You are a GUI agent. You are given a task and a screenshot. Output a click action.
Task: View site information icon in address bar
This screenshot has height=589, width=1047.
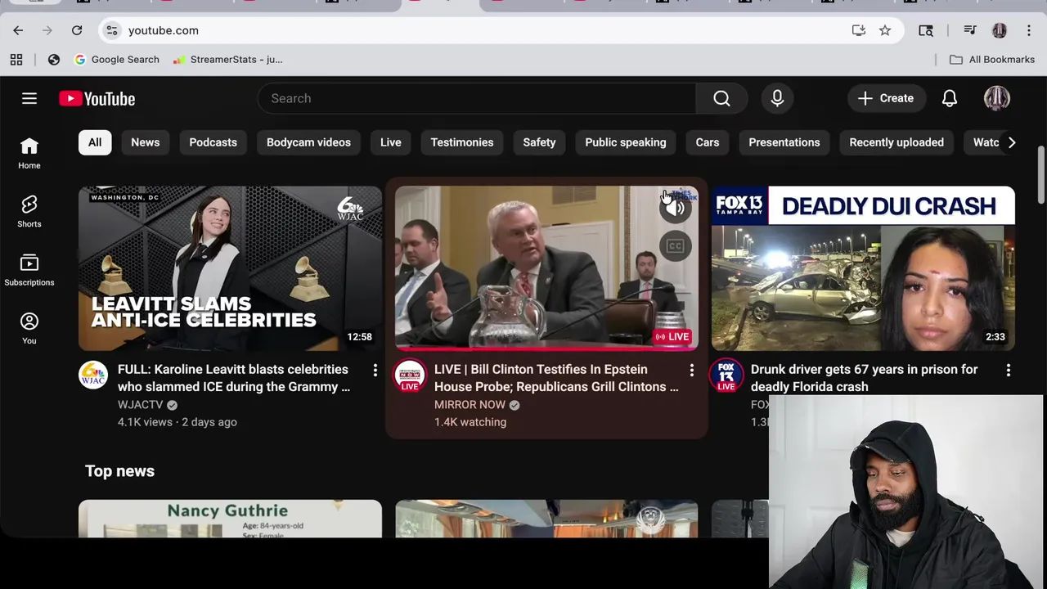click(112, 30)
